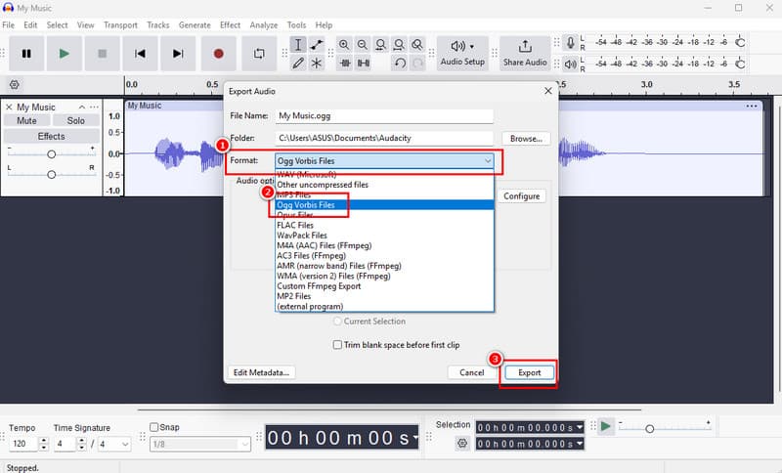
Task: Click the Undo arrow icon
Action: pyautogui.click(x=400, y=64)
